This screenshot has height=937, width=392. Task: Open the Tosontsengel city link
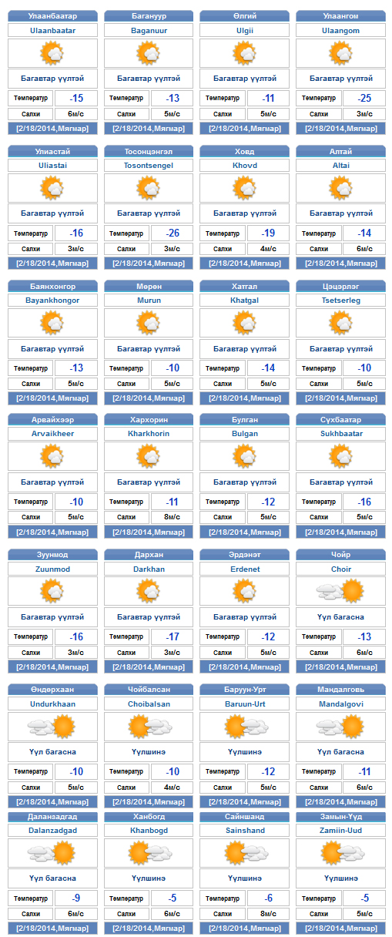point(149,166)
